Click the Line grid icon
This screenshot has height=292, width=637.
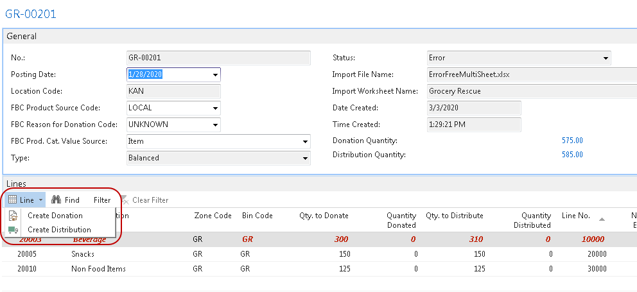coord(13,200)
